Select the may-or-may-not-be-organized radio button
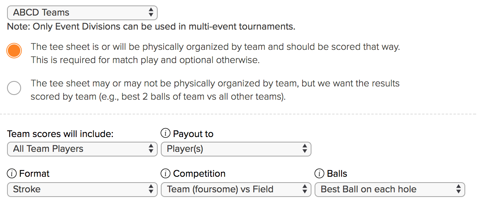491x204 pixels. (14, 88)
